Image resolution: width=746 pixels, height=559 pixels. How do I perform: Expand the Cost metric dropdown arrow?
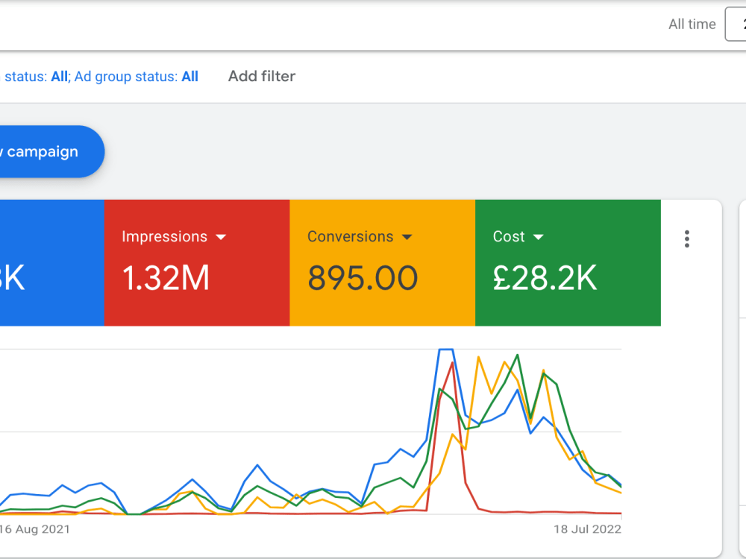[538, 237]
